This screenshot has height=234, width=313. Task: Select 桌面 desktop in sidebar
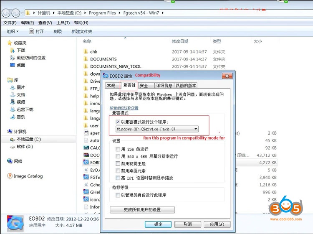[x=20, y=65]
